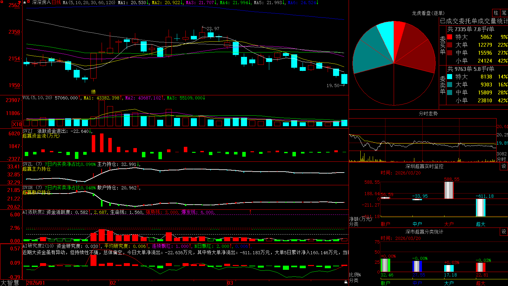
Task: Click the 深深房A stock name
Action: [x=41, y=3]
